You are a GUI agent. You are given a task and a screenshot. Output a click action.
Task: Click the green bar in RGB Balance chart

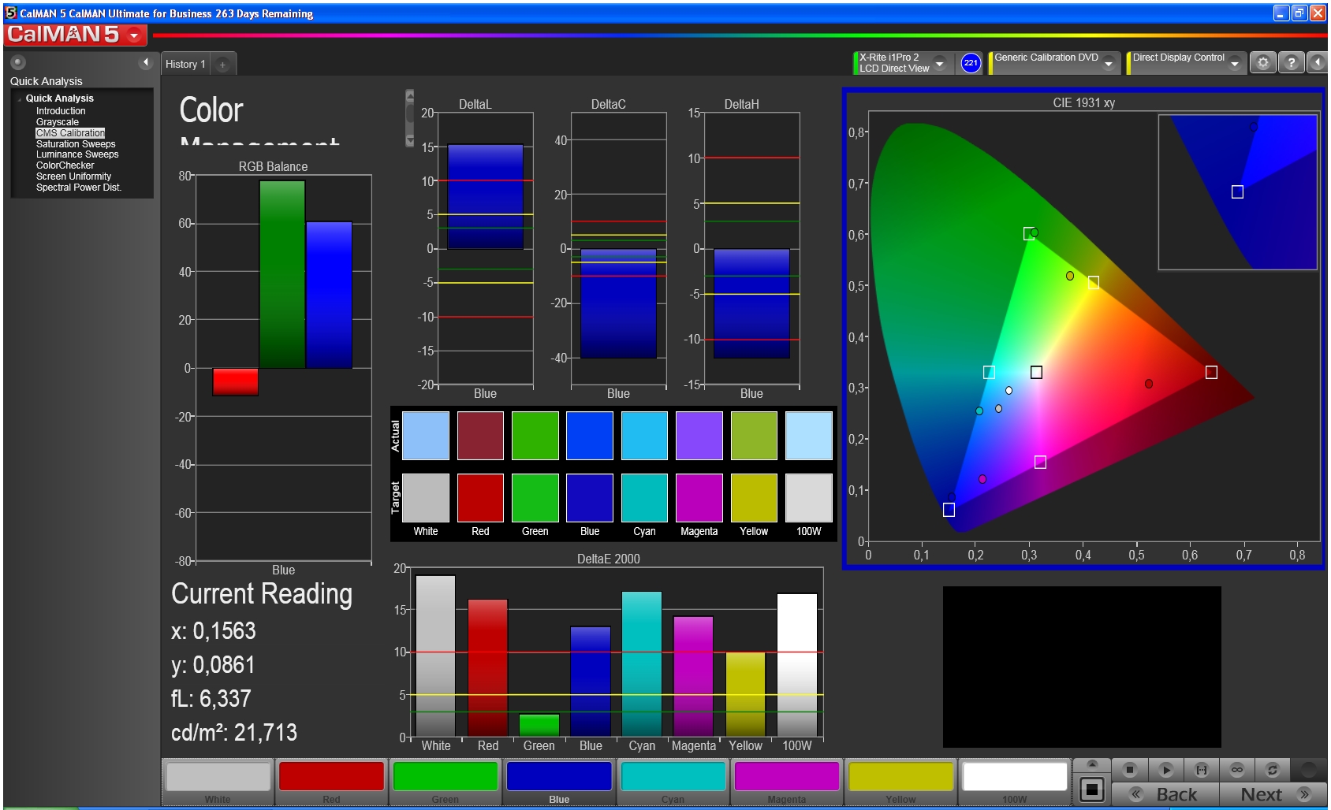(282, 274)
